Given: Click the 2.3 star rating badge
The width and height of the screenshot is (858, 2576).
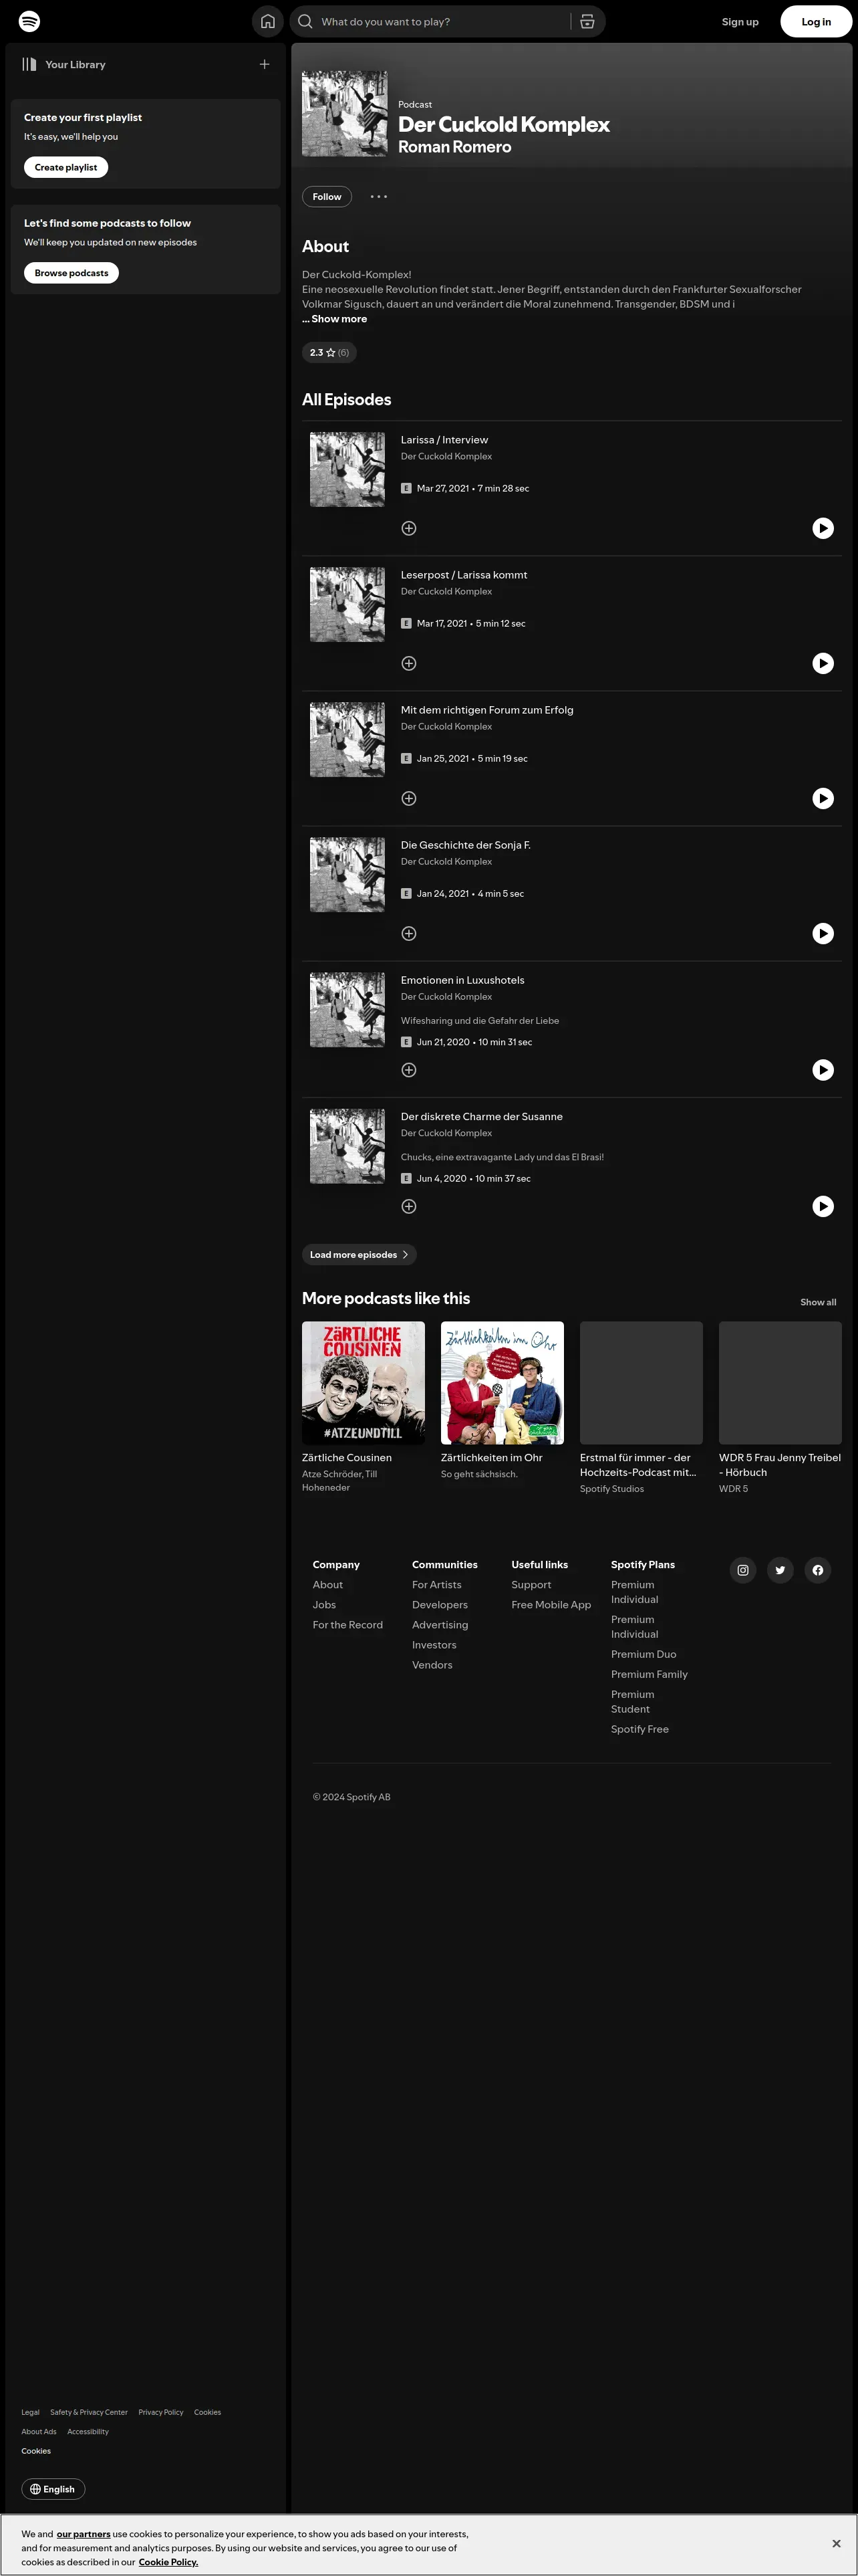Looking at the screenshot, I should [329, 352].
